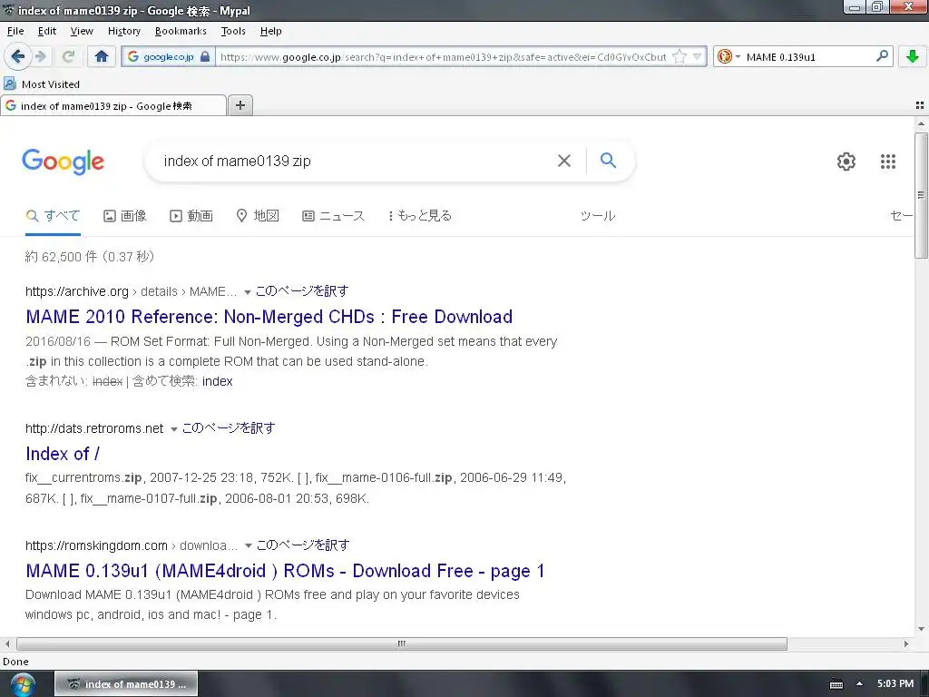The image size is (929, 697).
Task: Select the すべて results tab
Action: [x=53, y=216]
